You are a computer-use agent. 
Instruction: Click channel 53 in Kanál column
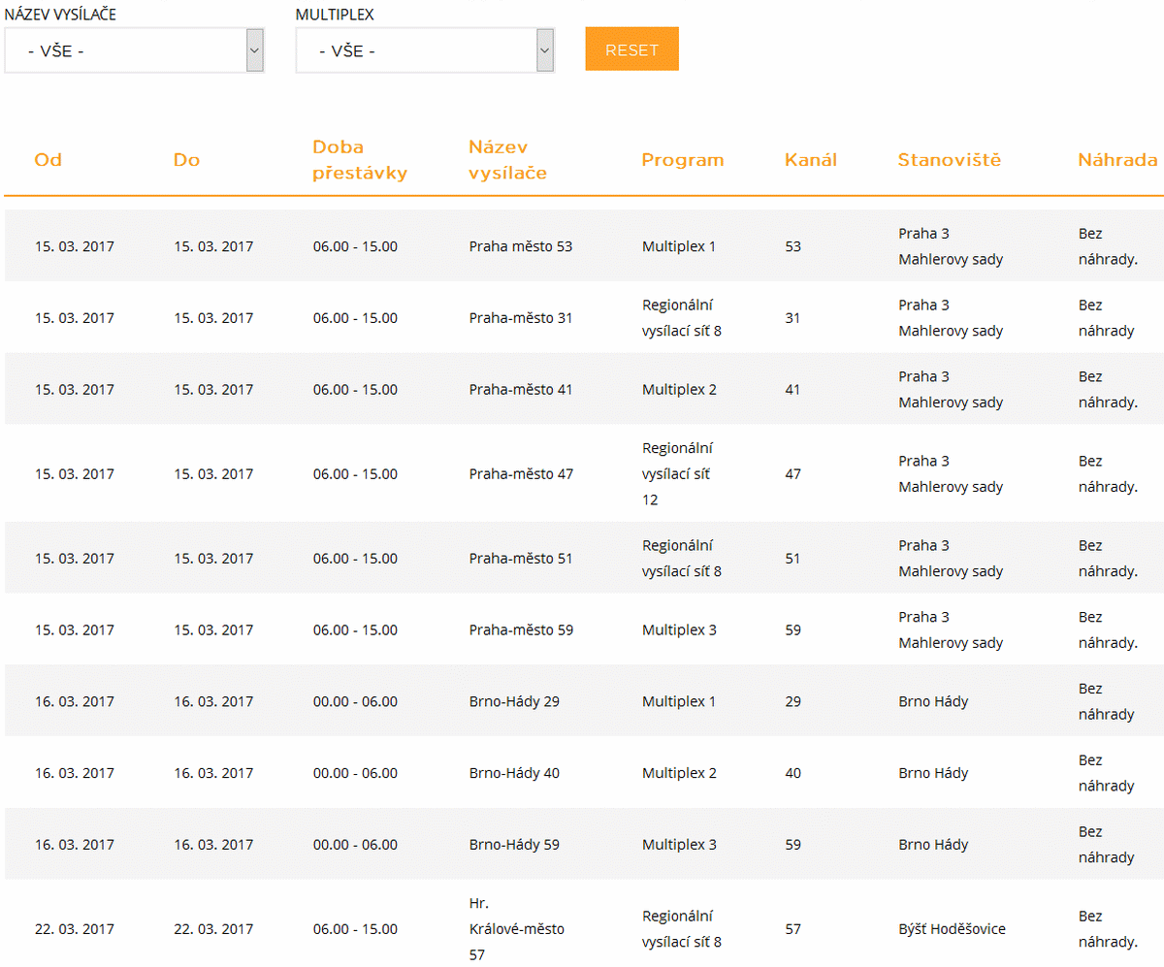click(x=793, y=246)
